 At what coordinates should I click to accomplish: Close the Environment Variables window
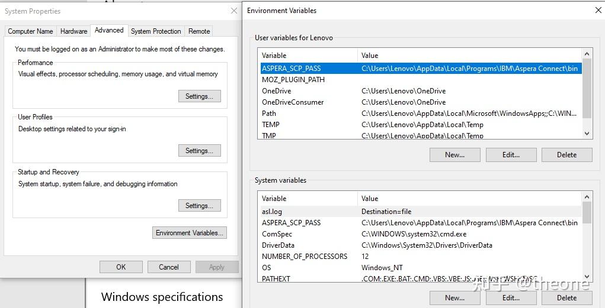597,10
